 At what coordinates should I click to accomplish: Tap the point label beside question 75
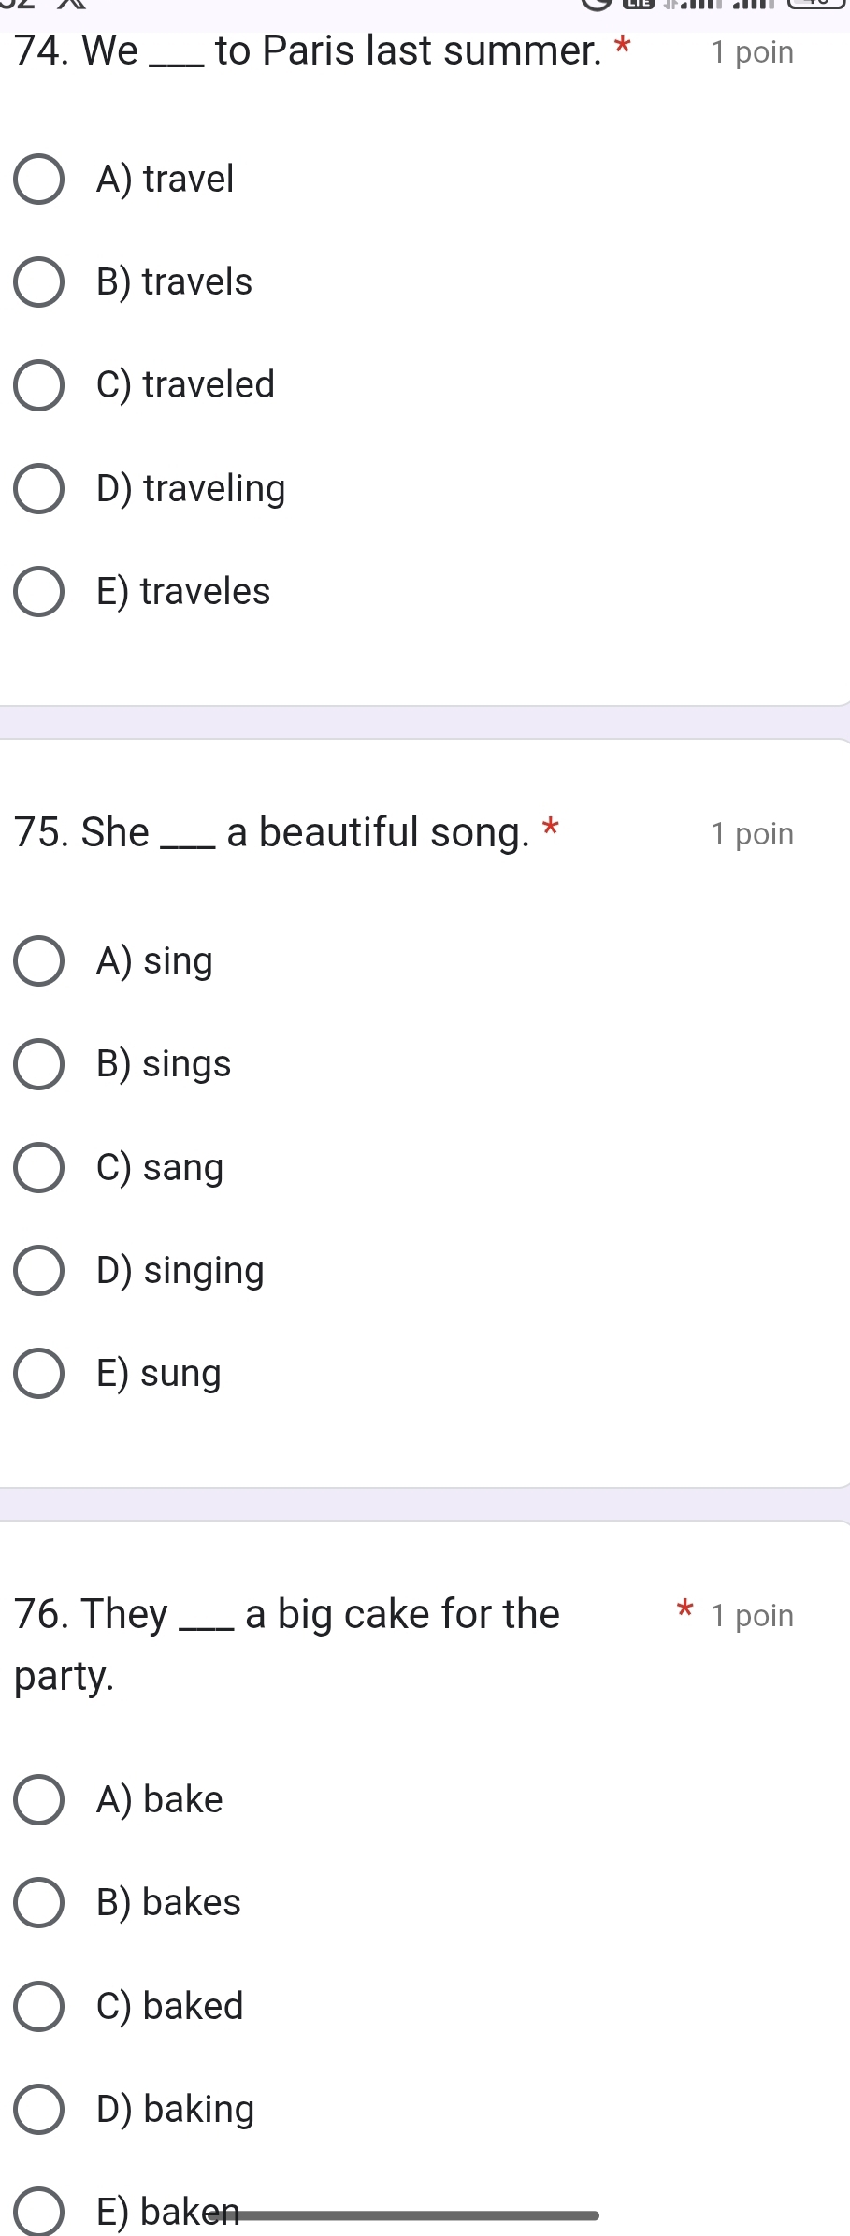pyautogui.click(x=752, y=834)
